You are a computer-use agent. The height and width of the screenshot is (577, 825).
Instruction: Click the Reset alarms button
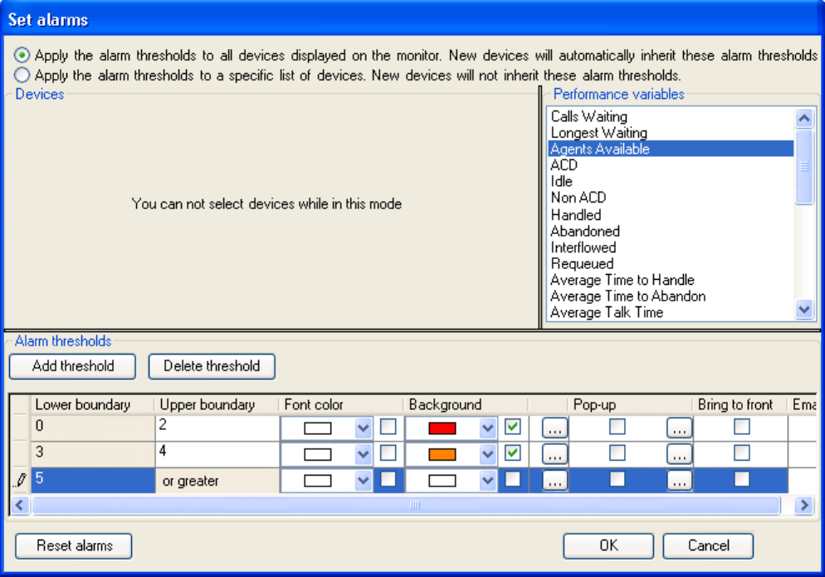tap(74, 546)
